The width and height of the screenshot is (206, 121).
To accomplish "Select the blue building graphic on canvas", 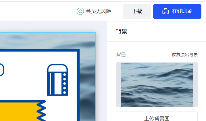I will tap(57, 80).
